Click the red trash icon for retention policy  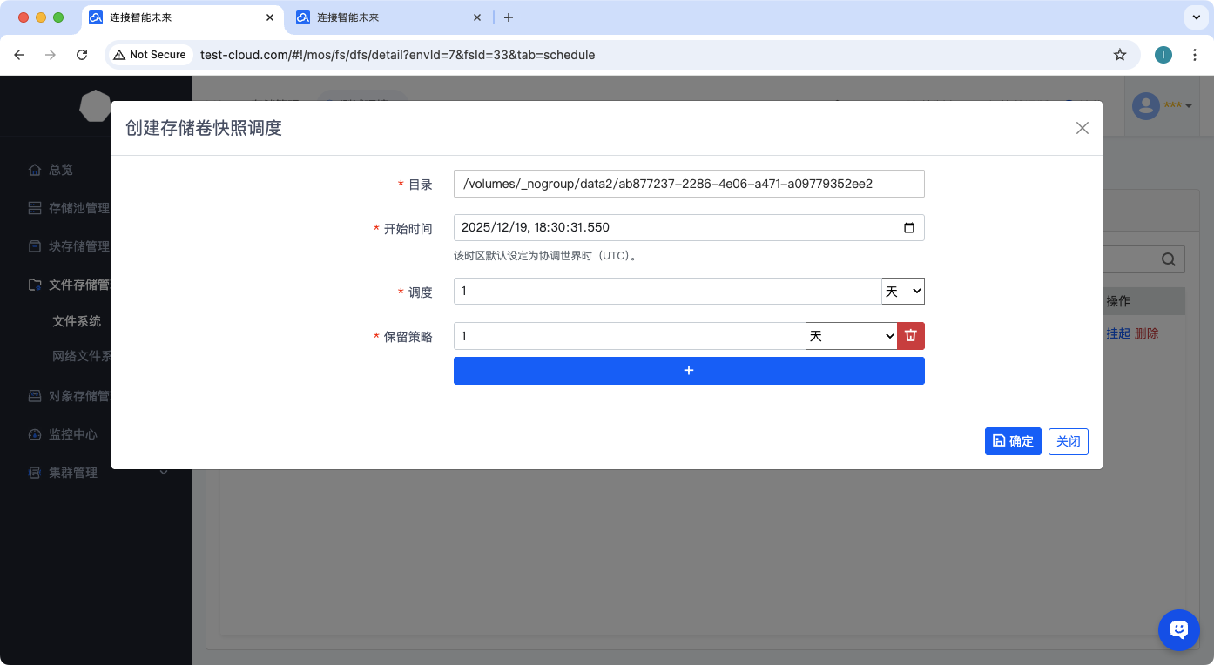pyautogui.click(x=911, y=336)
